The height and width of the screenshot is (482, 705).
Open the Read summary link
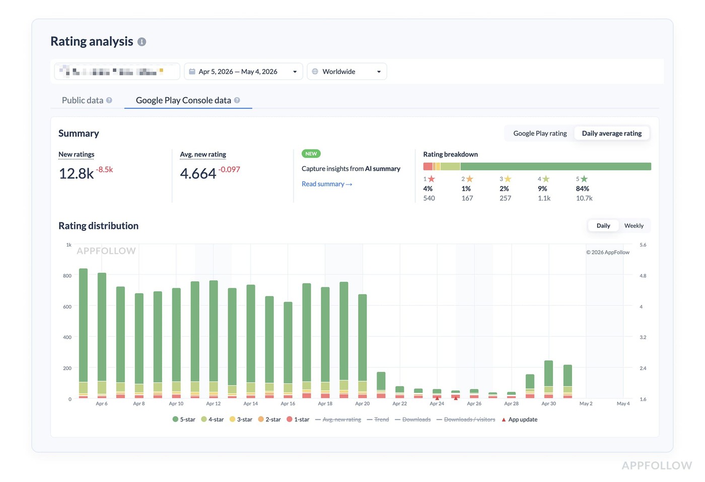[327, 184]
